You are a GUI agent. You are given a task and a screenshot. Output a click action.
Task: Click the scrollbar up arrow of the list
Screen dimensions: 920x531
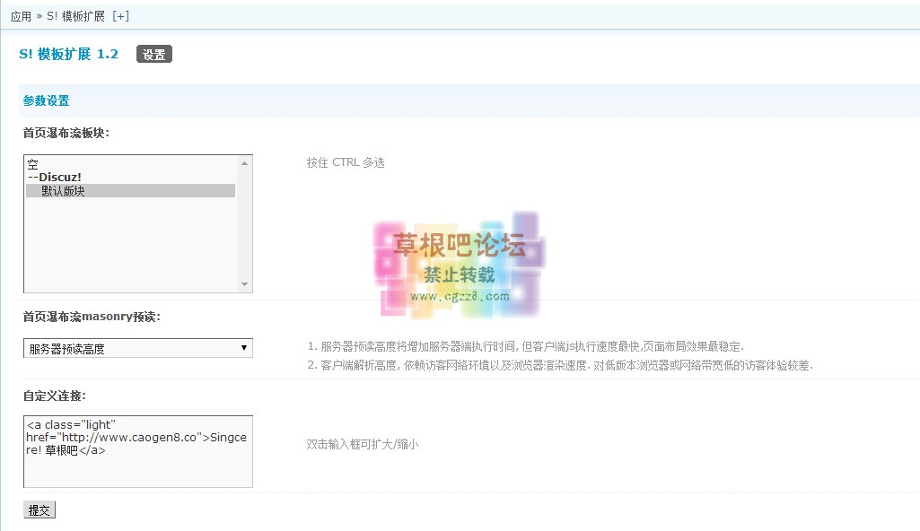click(x=244, y=161)
